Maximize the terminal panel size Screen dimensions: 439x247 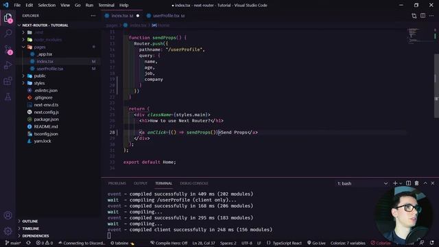click(425, 183)
